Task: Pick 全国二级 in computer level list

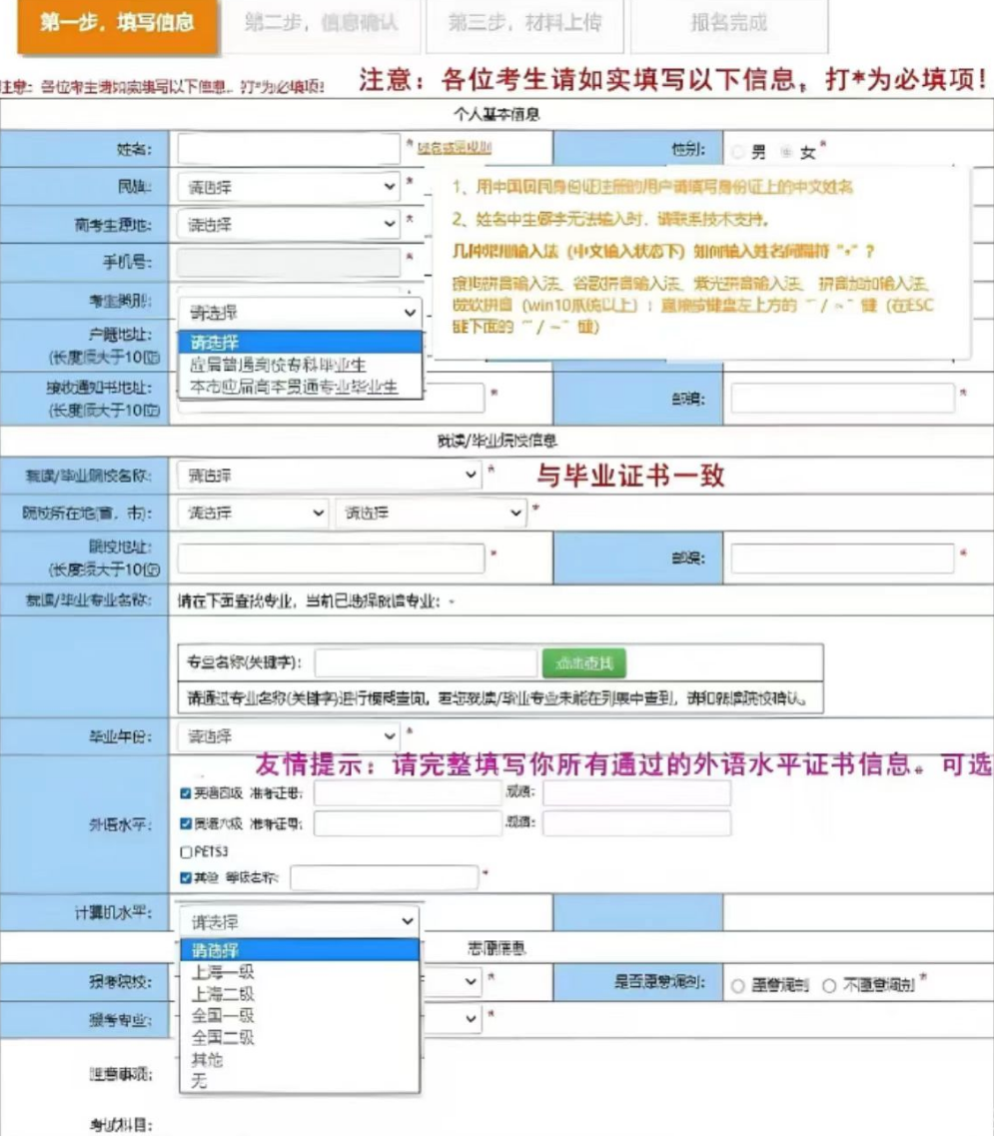Action: tap(224, 1037)
